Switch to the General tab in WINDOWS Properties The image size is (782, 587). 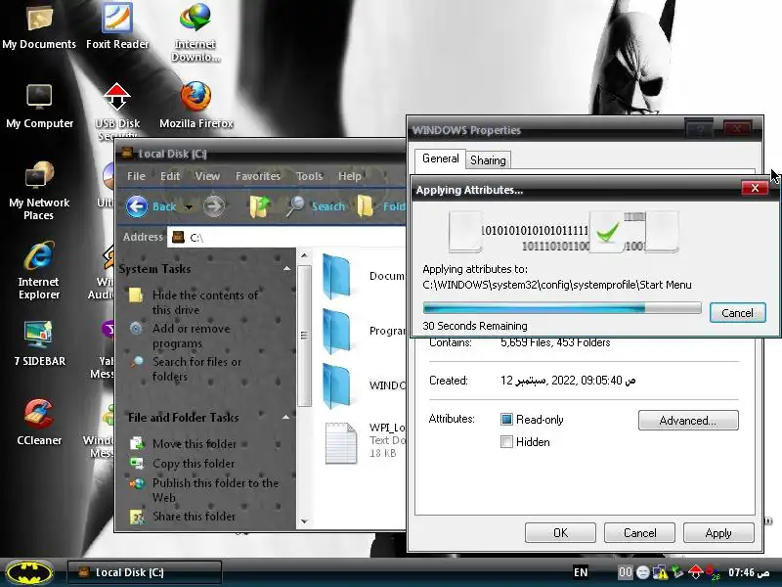[x=441, y=158]
